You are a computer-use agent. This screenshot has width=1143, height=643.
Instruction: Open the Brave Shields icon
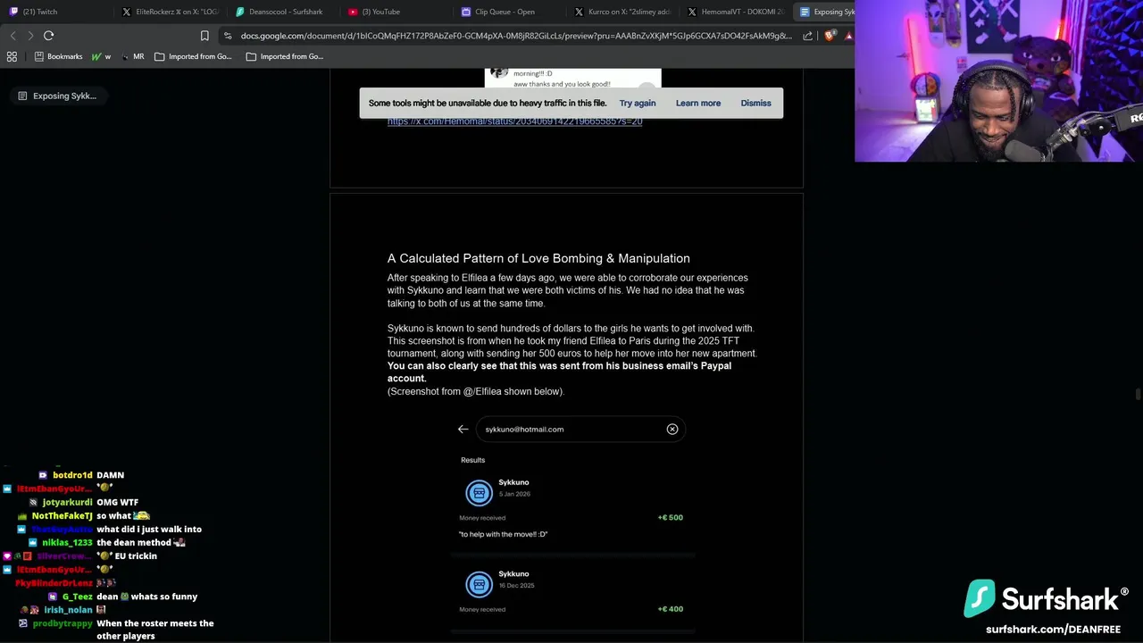pos(830,36)
